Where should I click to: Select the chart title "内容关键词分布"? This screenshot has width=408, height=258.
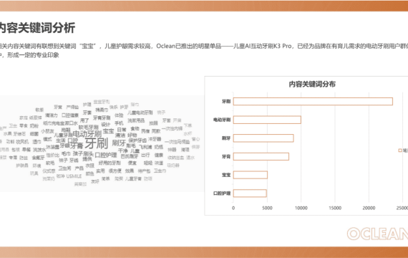[312, 84]
